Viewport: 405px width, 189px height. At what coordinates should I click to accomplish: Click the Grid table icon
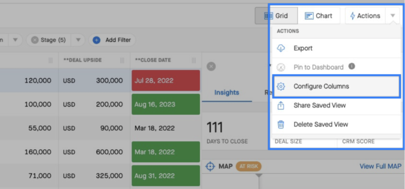(x=269, y=16)
